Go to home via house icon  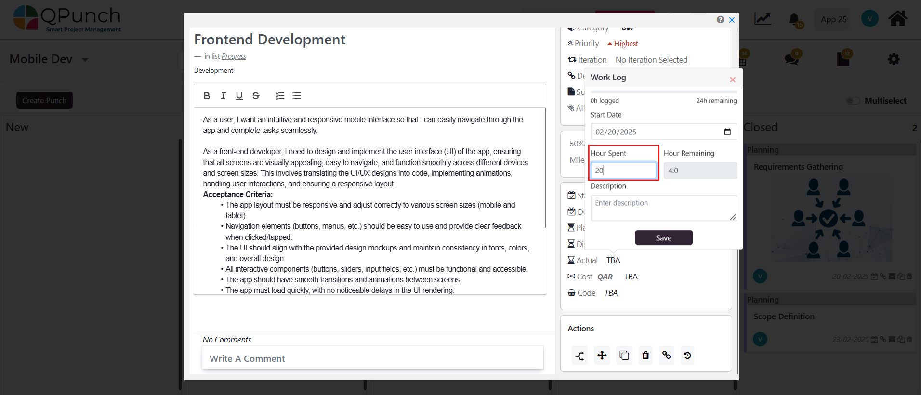pyautogui.click(x=898, y=19)
